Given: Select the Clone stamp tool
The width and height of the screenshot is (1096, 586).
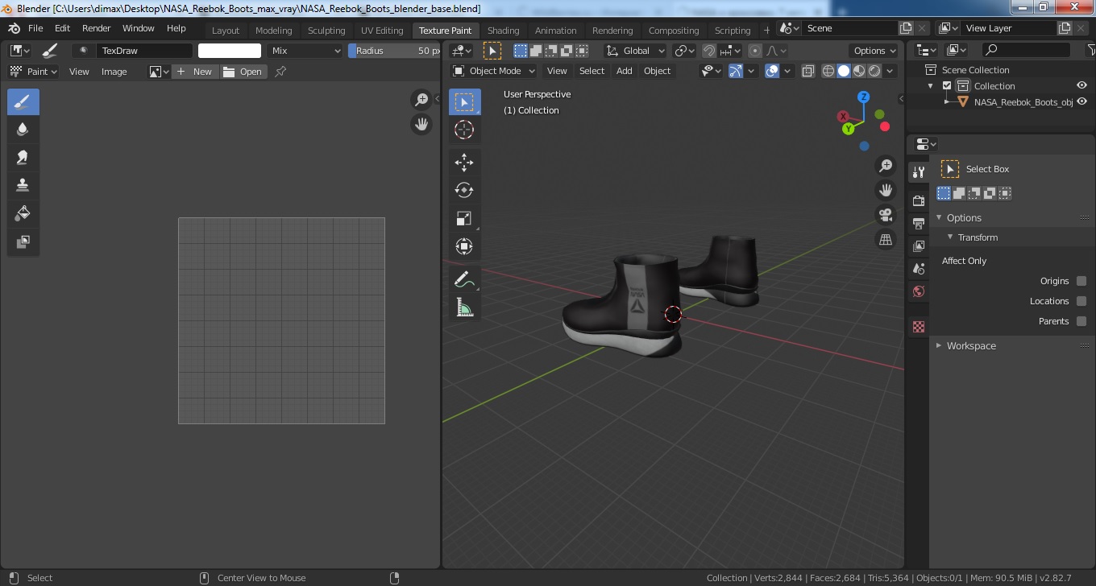Looking at the screenshot, I should (x=23, y=185).
